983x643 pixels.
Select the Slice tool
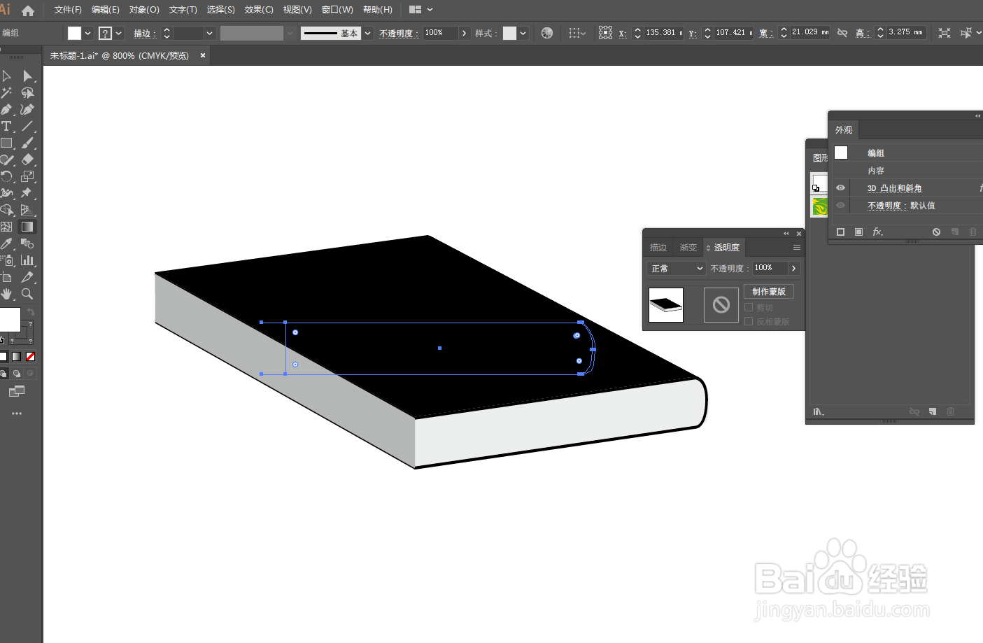tap(27, 277)
